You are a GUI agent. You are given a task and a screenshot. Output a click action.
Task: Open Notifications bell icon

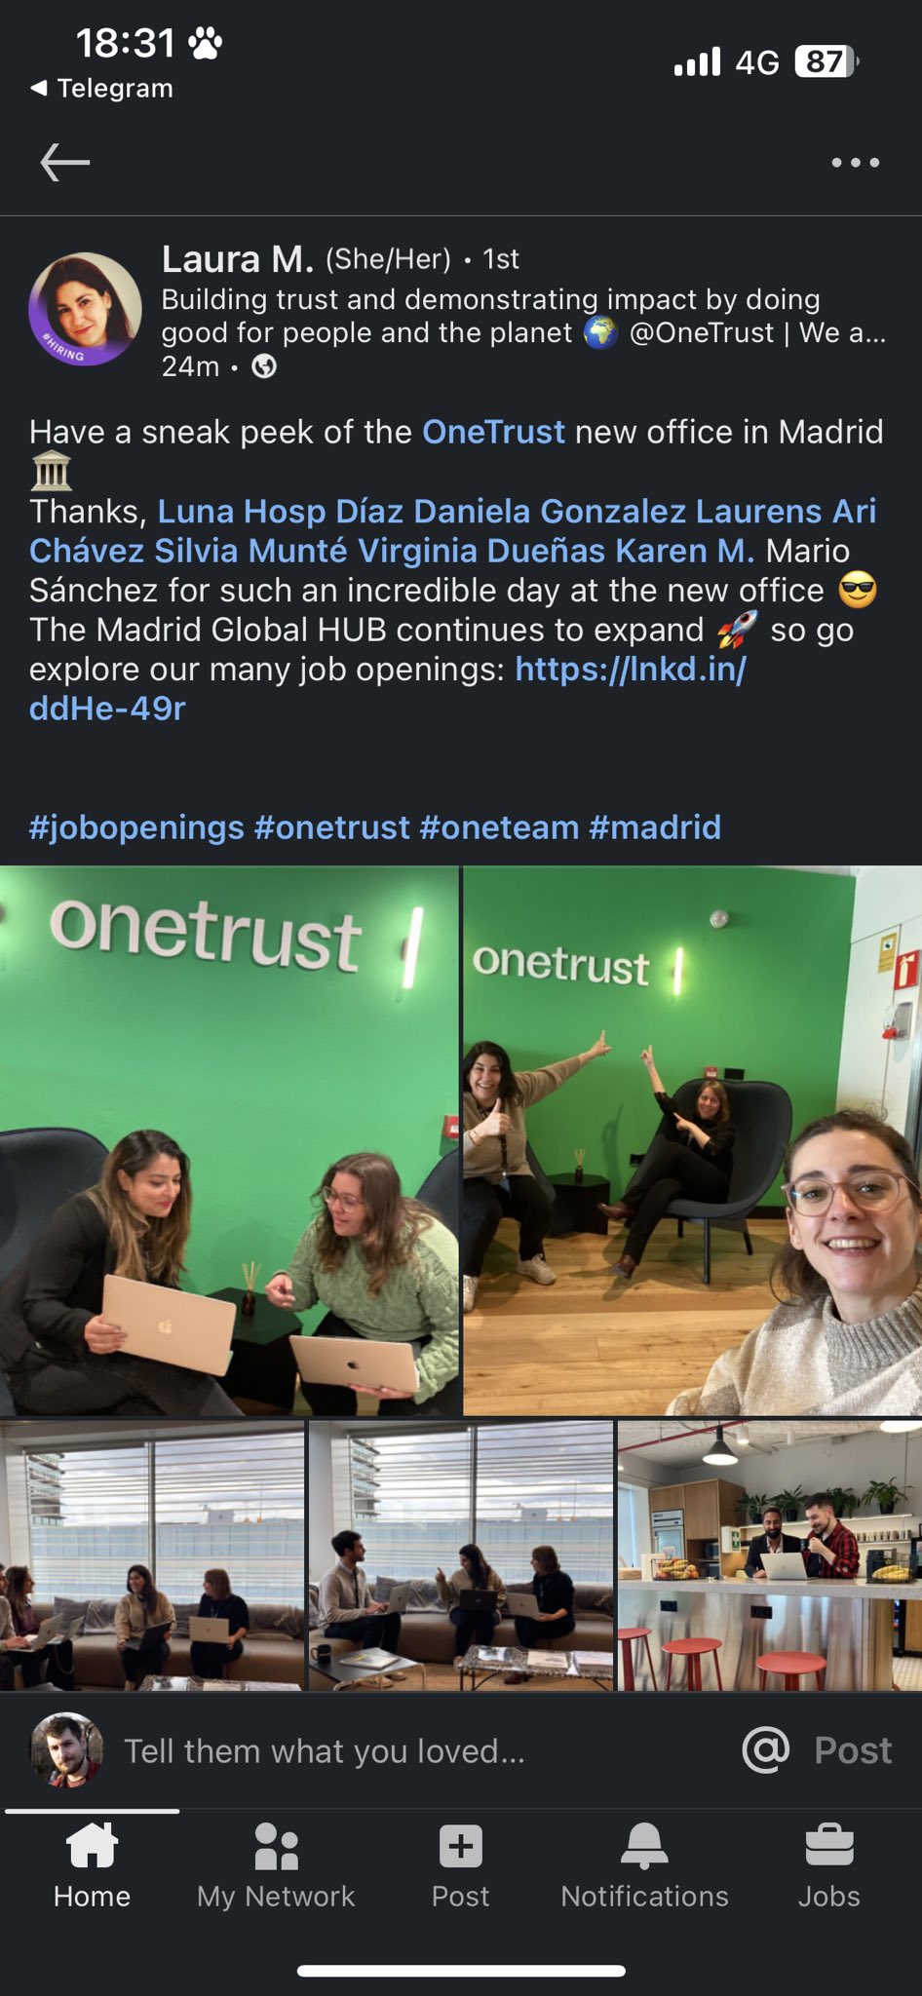[x=644, y=1846]
